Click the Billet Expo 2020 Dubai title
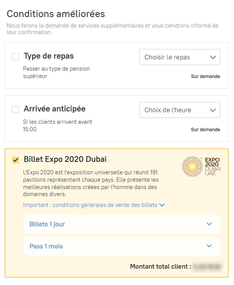The width and height of the screenshot is (234, 285). [65, 159]
